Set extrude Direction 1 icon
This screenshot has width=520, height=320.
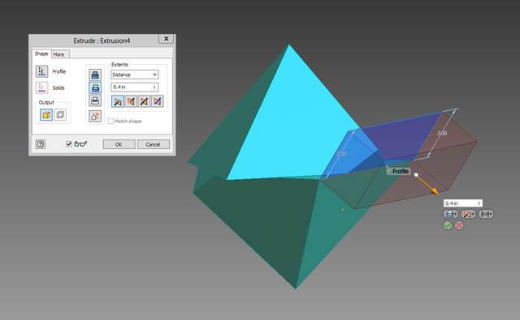(117, 101)
